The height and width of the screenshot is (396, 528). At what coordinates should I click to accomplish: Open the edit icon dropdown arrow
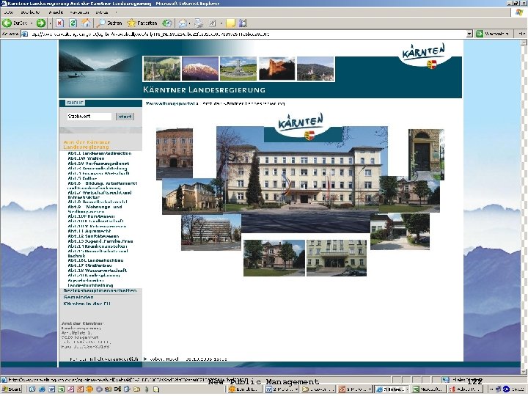coord(221,23)
